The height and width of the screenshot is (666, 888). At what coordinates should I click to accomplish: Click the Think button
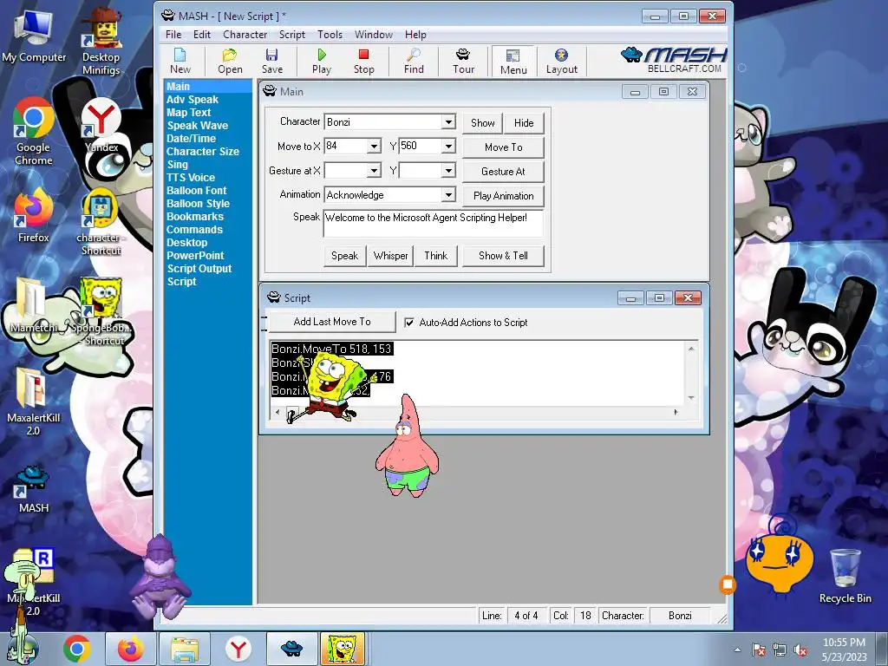click(435, 256)
